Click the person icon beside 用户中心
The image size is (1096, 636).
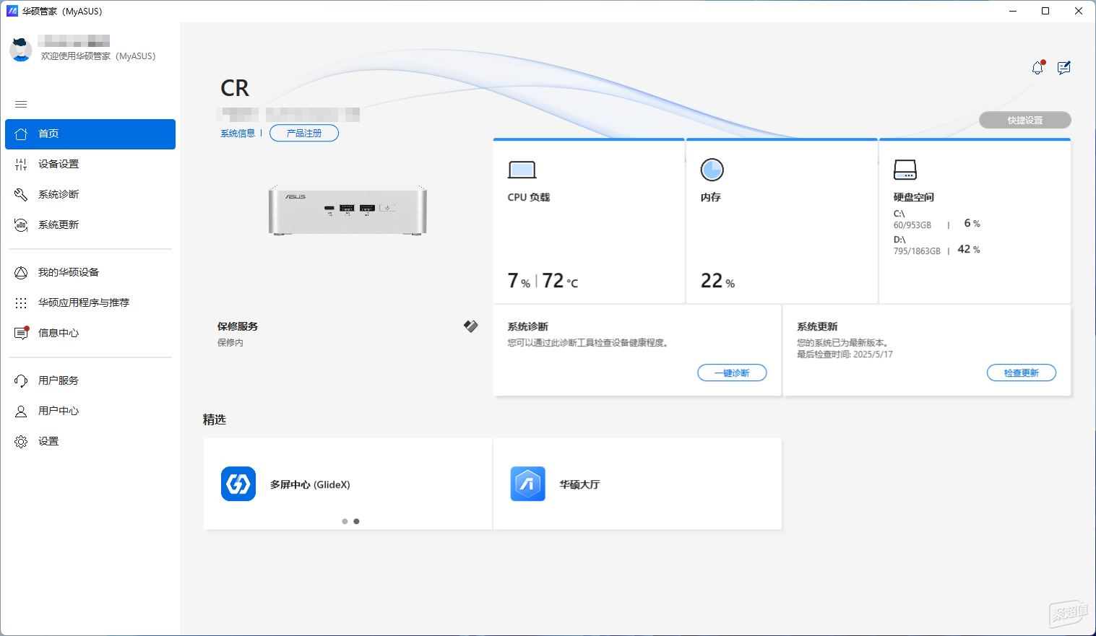tap(21, 411)
